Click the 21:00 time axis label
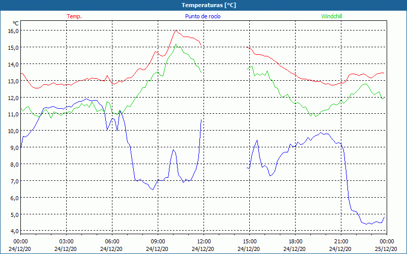This screenshot has width=407, height=254. pyautogui.click(x=341, y=242)
